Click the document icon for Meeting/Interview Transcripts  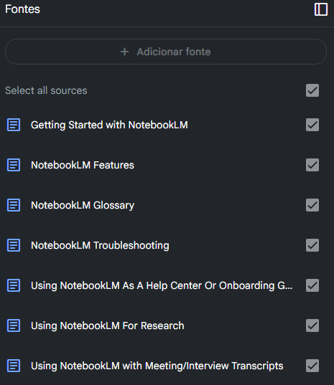tap(14, 366)
